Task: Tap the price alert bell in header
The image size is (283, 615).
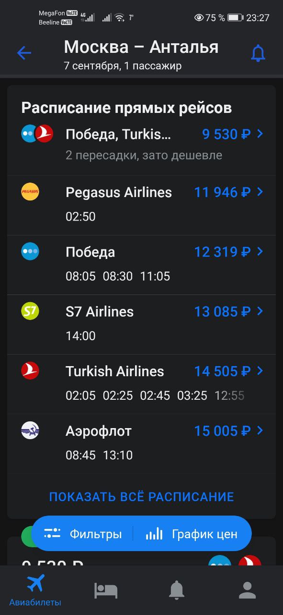Action: point(258,53)
